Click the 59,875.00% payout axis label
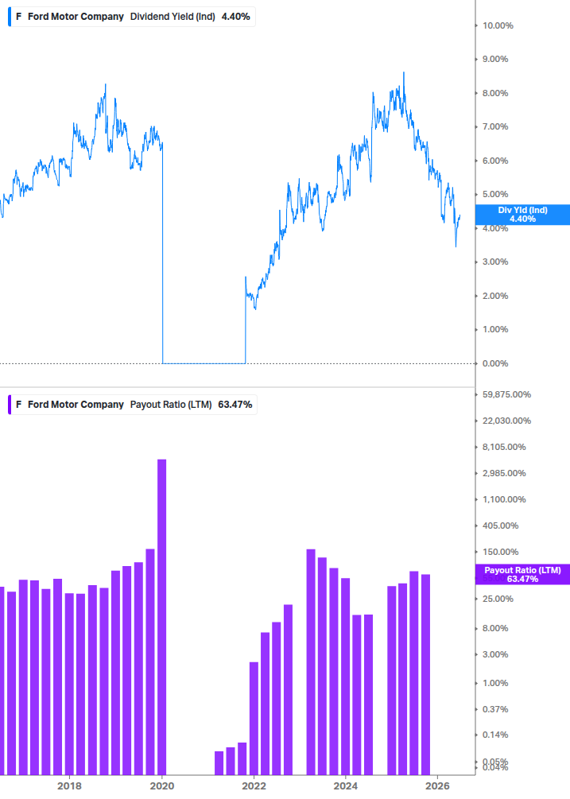 pyautogui.click(x=506, y=394)
